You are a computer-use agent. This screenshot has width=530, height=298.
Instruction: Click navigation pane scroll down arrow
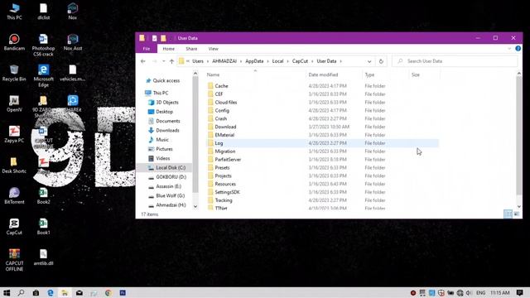click(x=195, y=206)
